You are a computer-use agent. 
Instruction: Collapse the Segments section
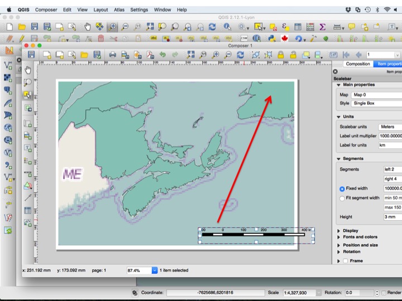pos(338,159)
